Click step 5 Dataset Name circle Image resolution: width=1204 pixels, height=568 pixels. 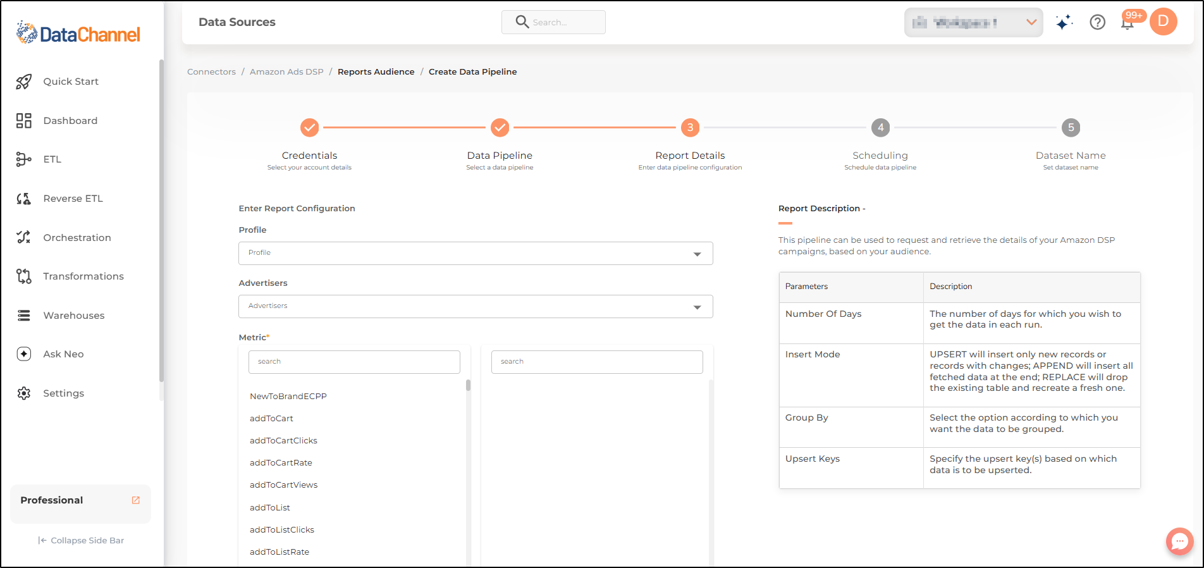pos(1071,128)
